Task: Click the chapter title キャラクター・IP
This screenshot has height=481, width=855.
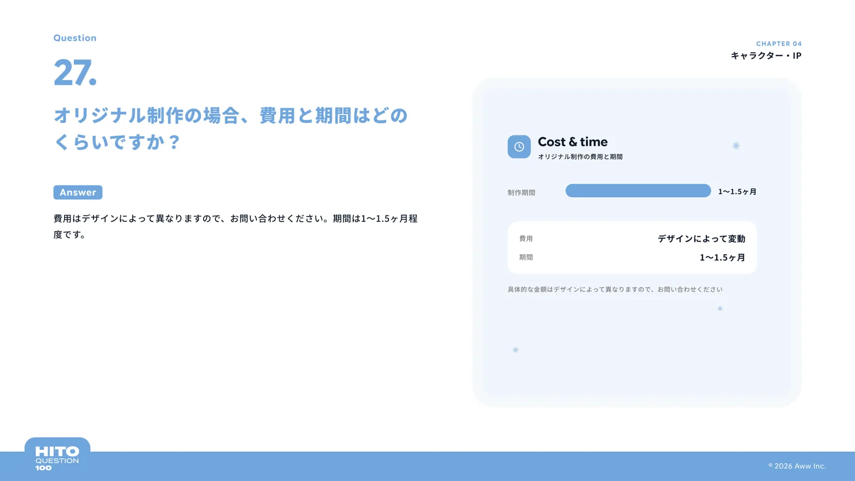Action: click(x=766, y=56)
